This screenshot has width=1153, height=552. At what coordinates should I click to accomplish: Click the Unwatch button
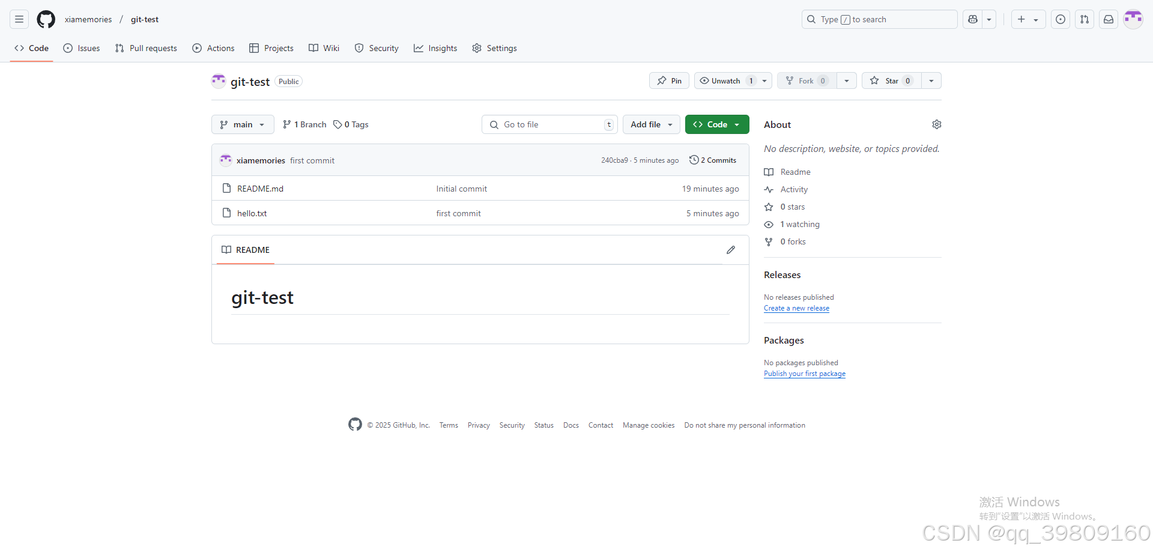[x=727, y=80]
